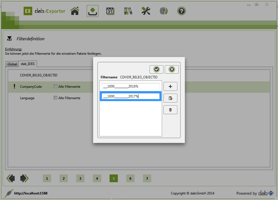Image resolution: width=278 pixels, height=200 pixels.
Task: Minimize the dab:Exporter window
Action: 249,5
